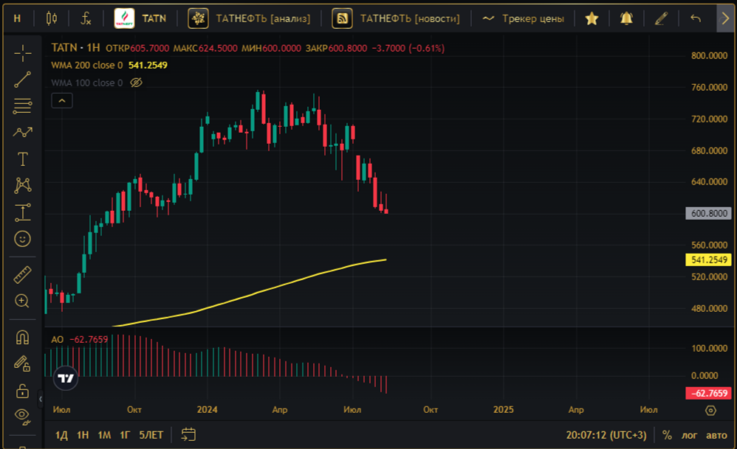
Task: Toggle auto scale авто
Action: pos(716,435)
